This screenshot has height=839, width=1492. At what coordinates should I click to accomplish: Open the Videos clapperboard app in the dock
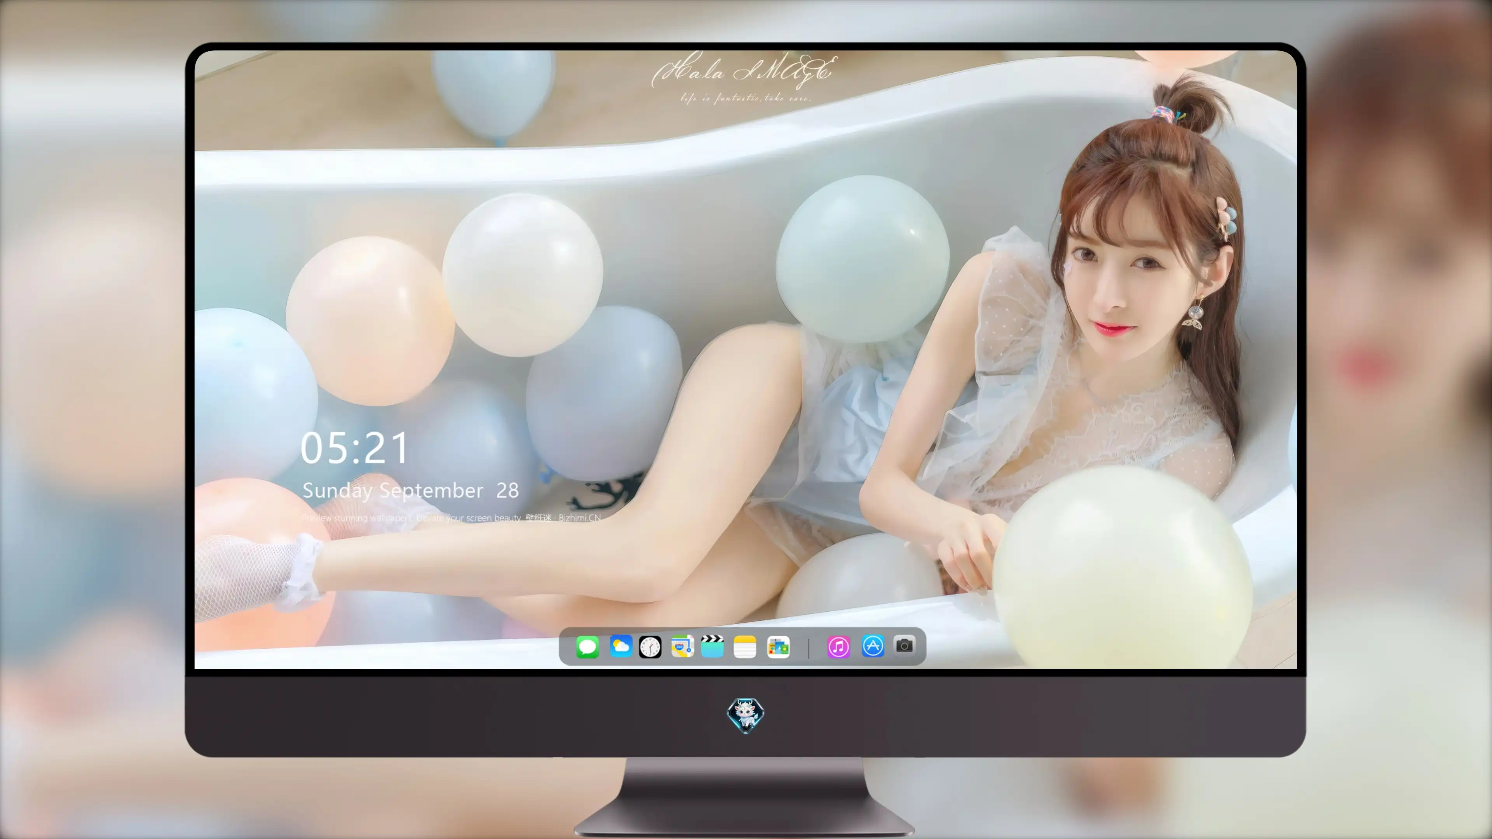click(713, 646)
